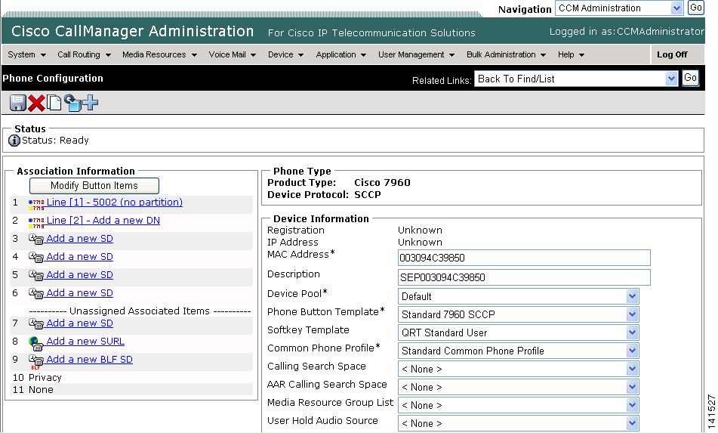Click the SCCP device protocol text
718x433 pixels.
point(368,194)
